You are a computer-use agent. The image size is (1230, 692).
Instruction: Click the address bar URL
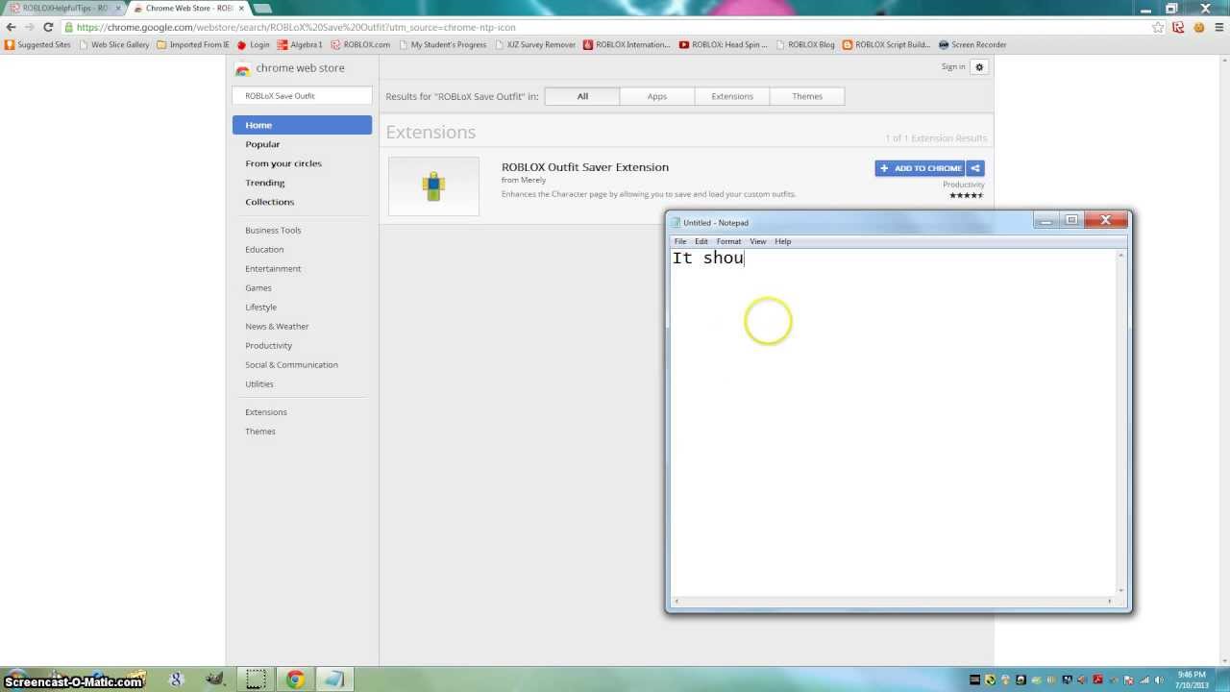pos(296,27)
